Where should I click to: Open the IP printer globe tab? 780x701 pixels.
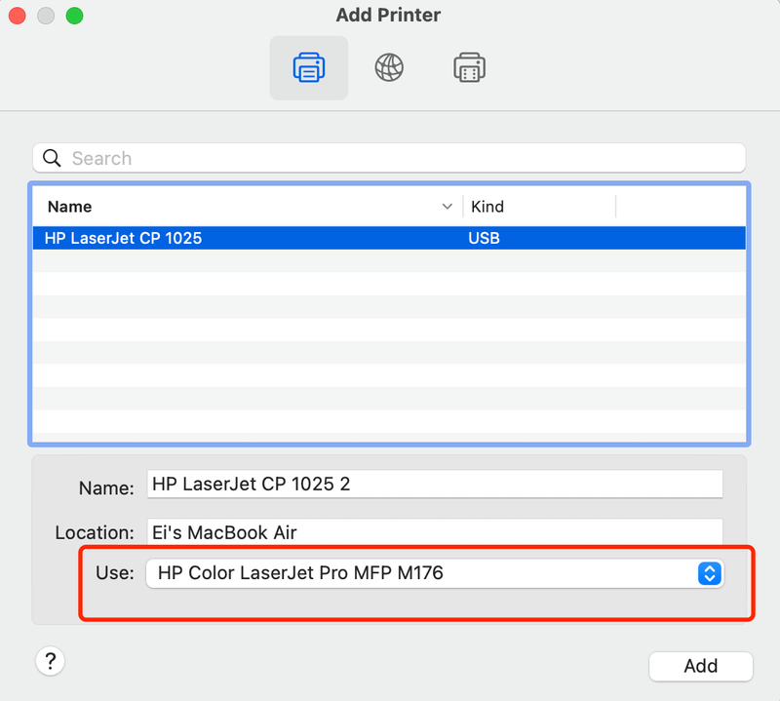pos(389,67)
